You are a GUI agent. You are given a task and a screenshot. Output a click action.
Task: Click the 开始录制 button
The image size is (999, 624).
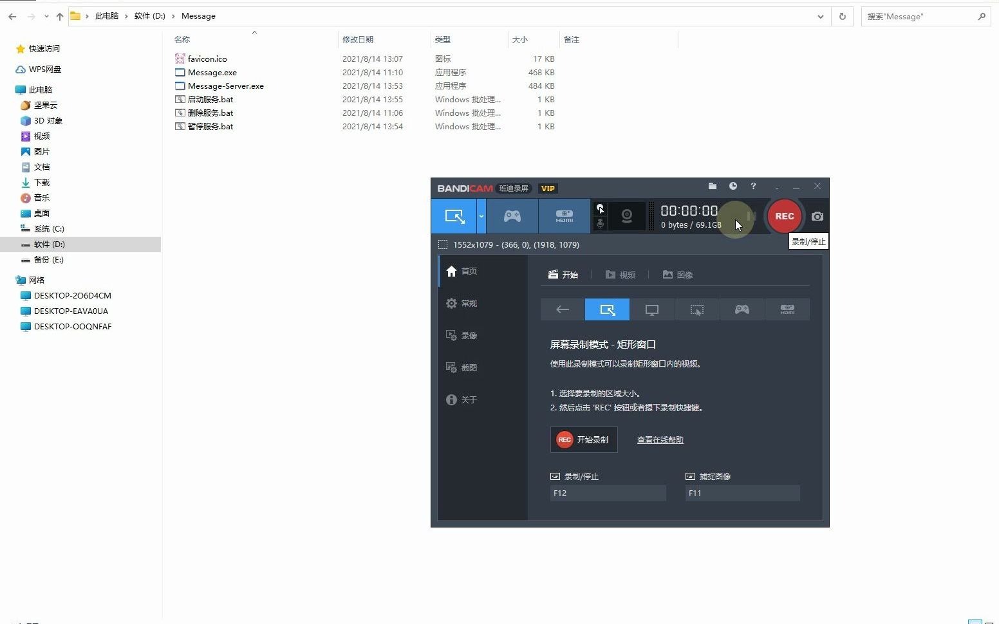coord(584,439)
